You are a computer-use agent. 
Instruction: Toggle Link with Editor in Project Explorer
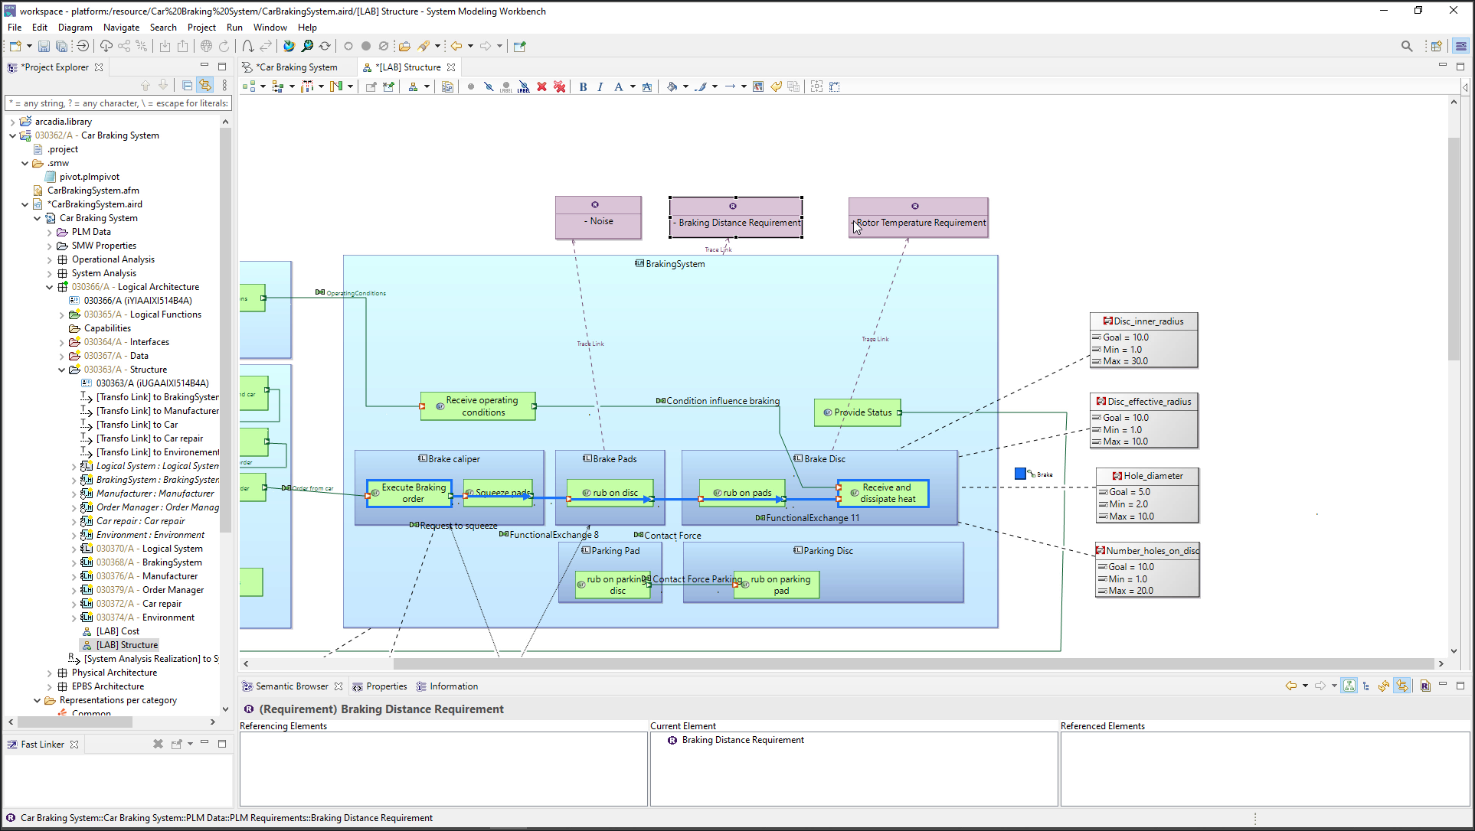pyautogui.click(x=205, y=85)
